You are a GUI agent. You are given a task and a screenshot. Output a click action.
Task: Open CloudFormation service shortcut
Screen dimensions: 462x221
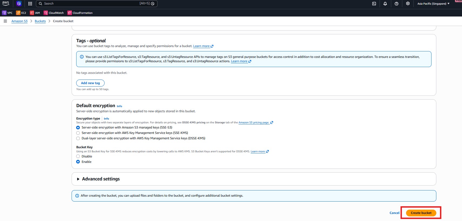coord(80,13)
